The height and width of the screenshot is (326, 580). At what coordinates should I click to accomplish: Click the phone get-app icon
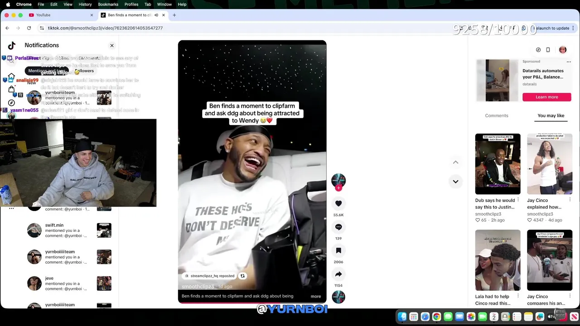point(548,50)
